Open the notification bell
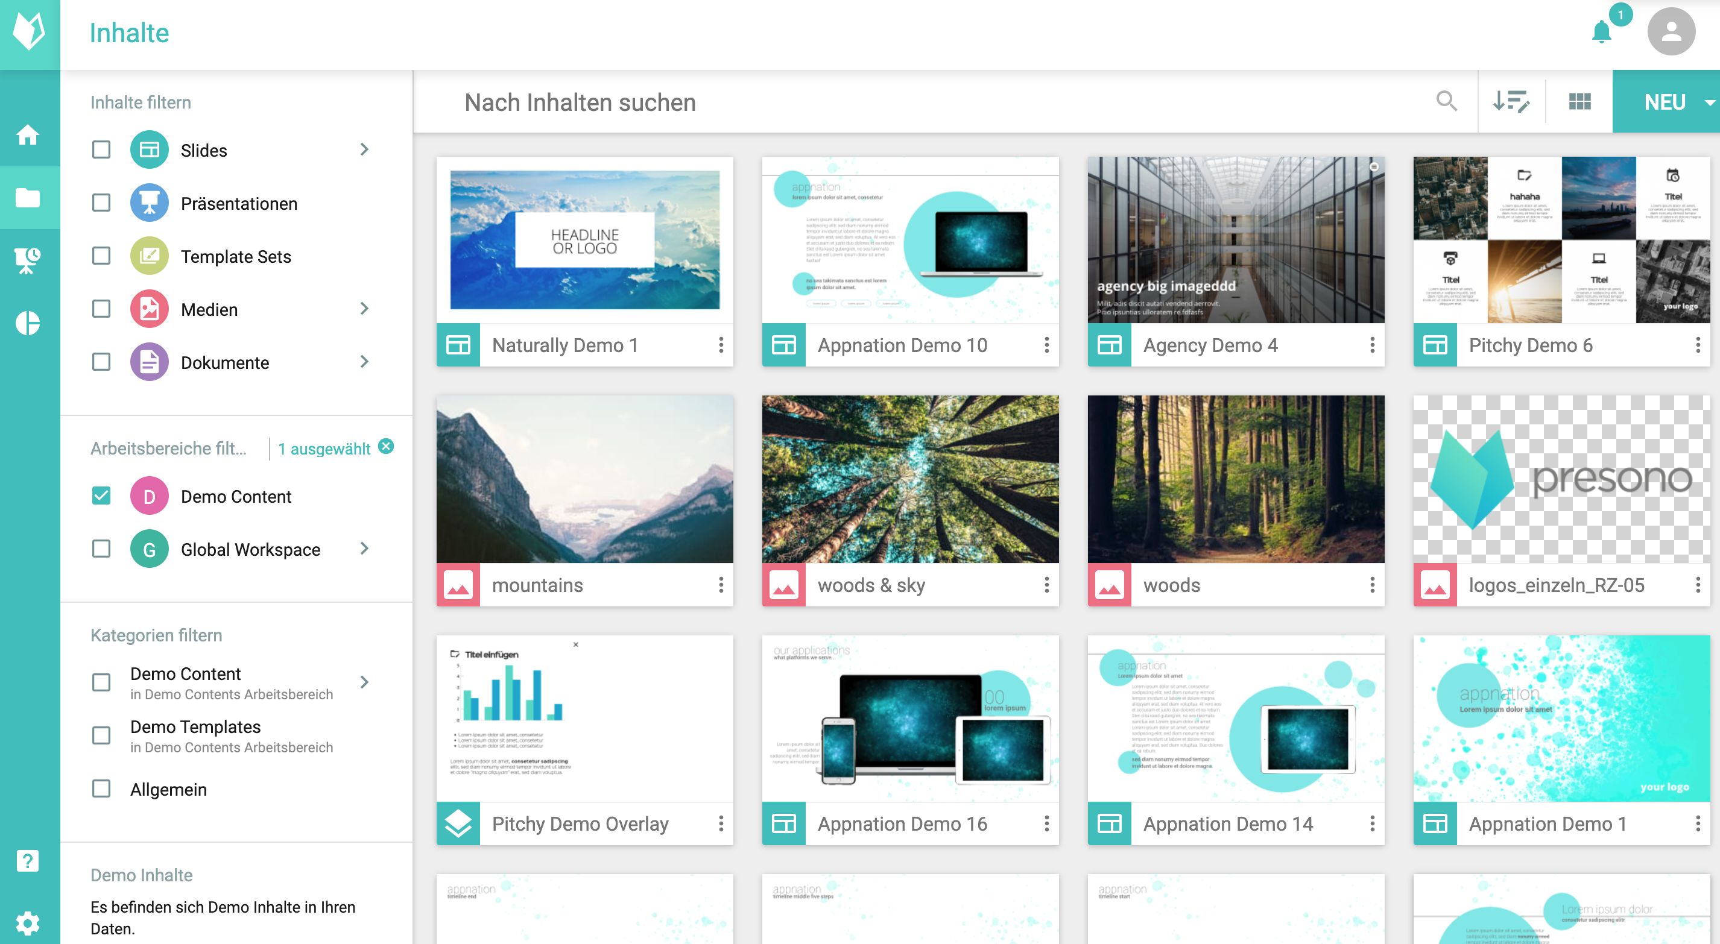Viewport: 1720px width, 944px height. [1602, 32]
